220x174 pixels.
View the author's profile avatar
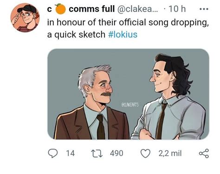pyautogui.click(x=25, y=18)
